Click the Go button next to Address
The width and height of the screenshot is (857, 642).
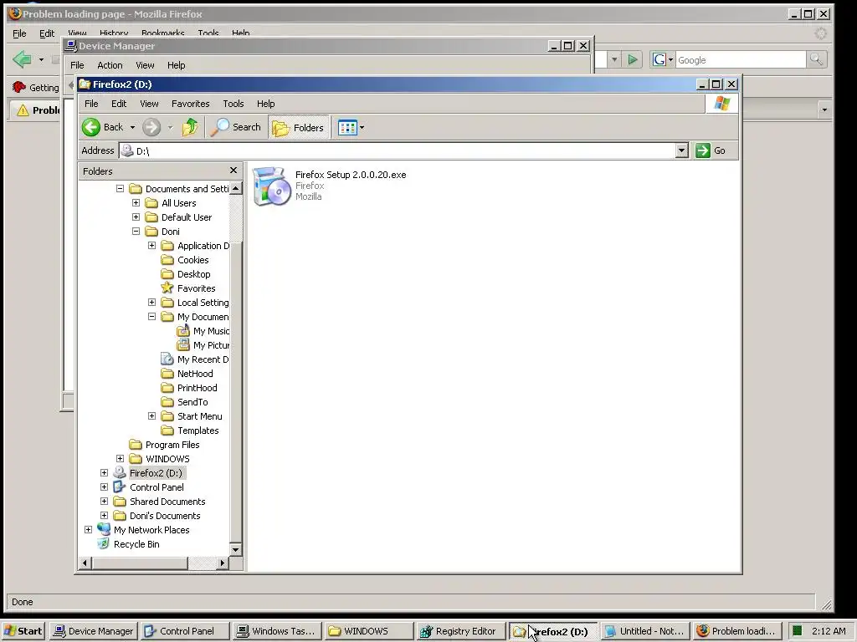click(x=711, y=150)
